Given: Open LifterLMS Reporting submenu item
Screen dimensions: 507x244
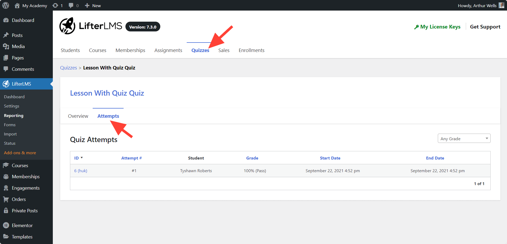Looking at the screenshot, I should point(14,115).
